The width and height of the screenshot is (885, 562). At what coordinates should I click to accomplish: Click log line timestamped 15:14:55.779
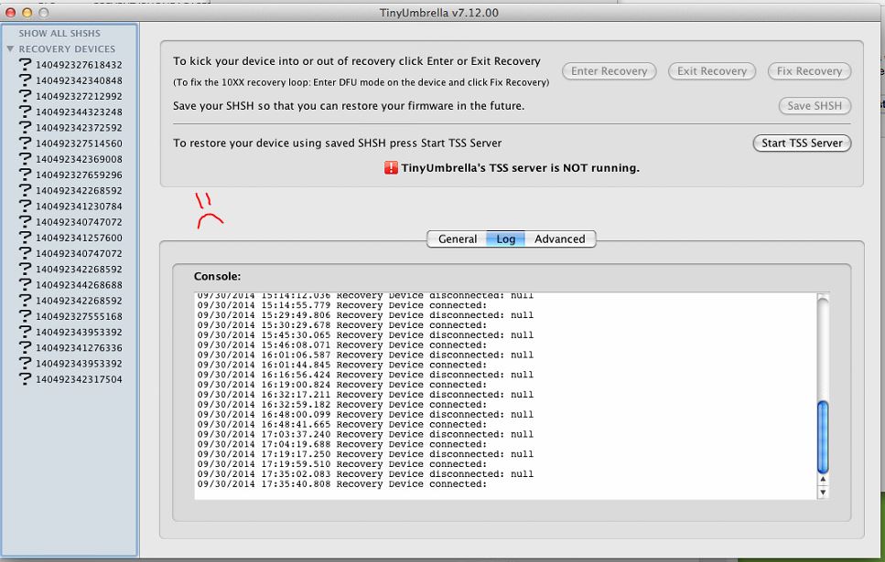click(x=342, y=305)
